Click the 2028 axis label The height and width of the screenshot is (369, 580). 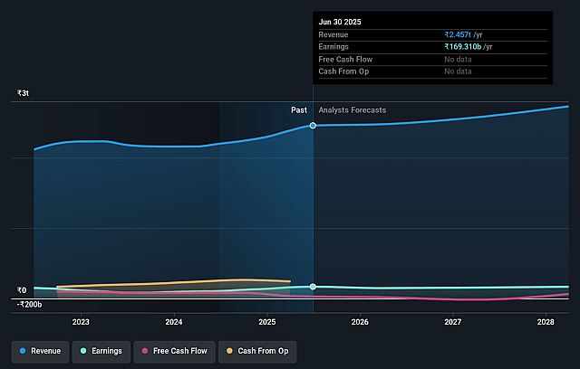click(x=546, y=322)
